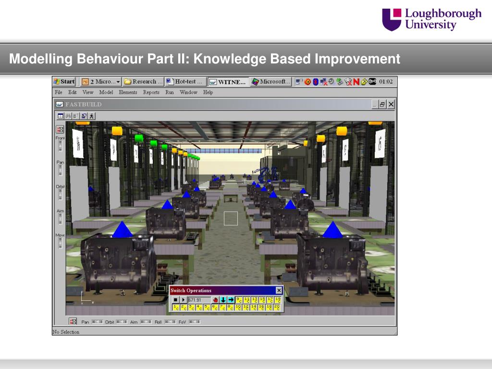Toggle switch 2C in Switch Operations
The image size is (492, 369).
[184, 307]
